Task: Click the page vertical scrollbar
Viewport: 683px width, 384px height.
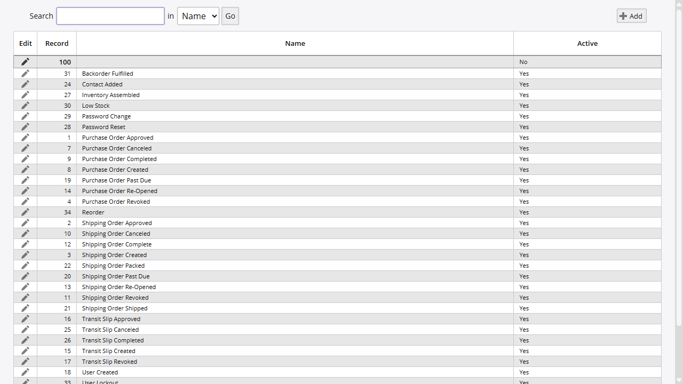Action: tap(679, 160)
